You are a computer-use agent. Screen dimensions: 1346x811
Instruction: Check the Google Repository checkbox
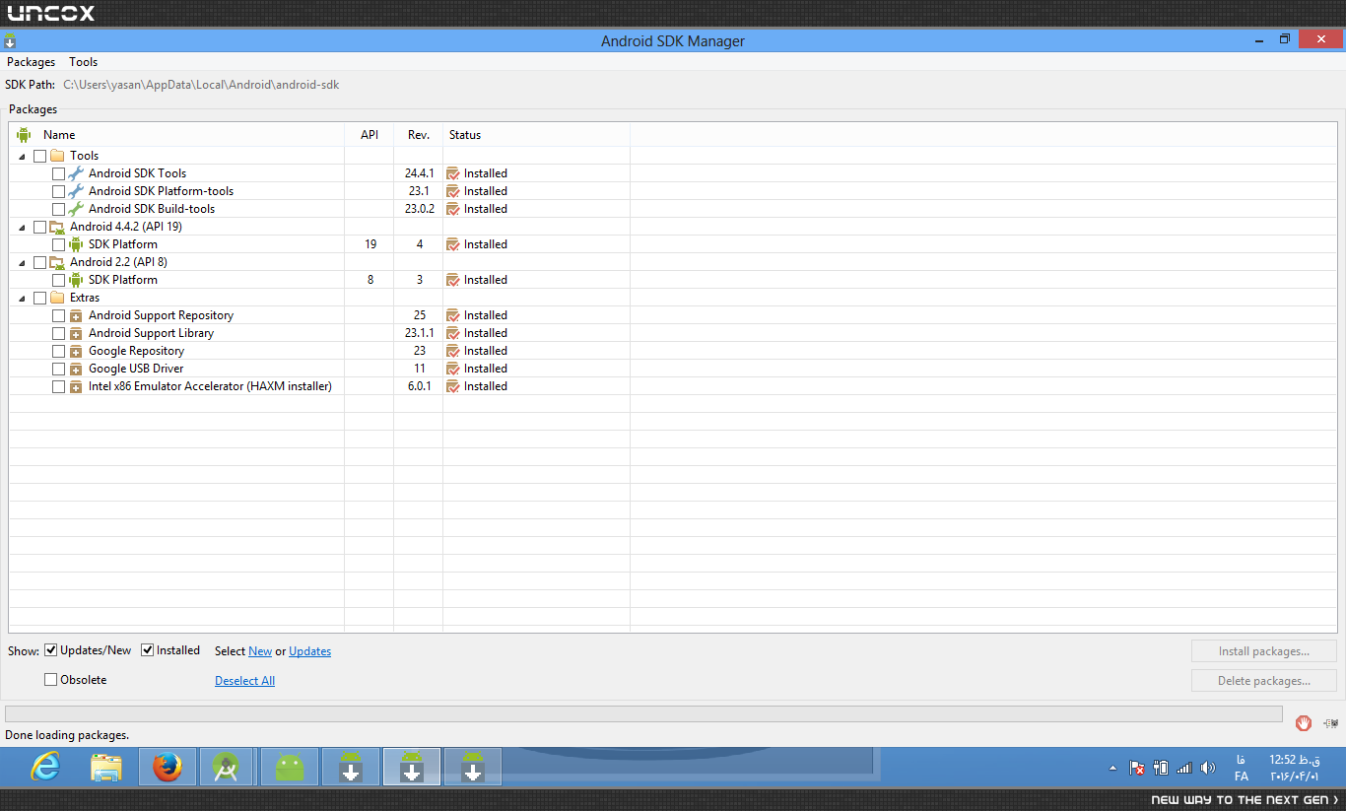point(58,351)
